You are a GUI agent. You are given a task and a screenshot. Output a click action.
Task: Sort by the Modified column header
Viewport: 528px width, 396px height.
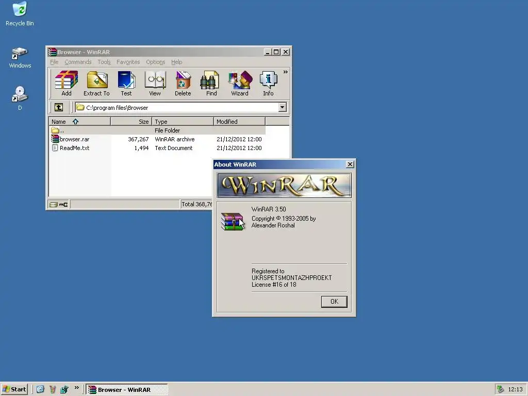pyautogui.click(x=239, y=122)
